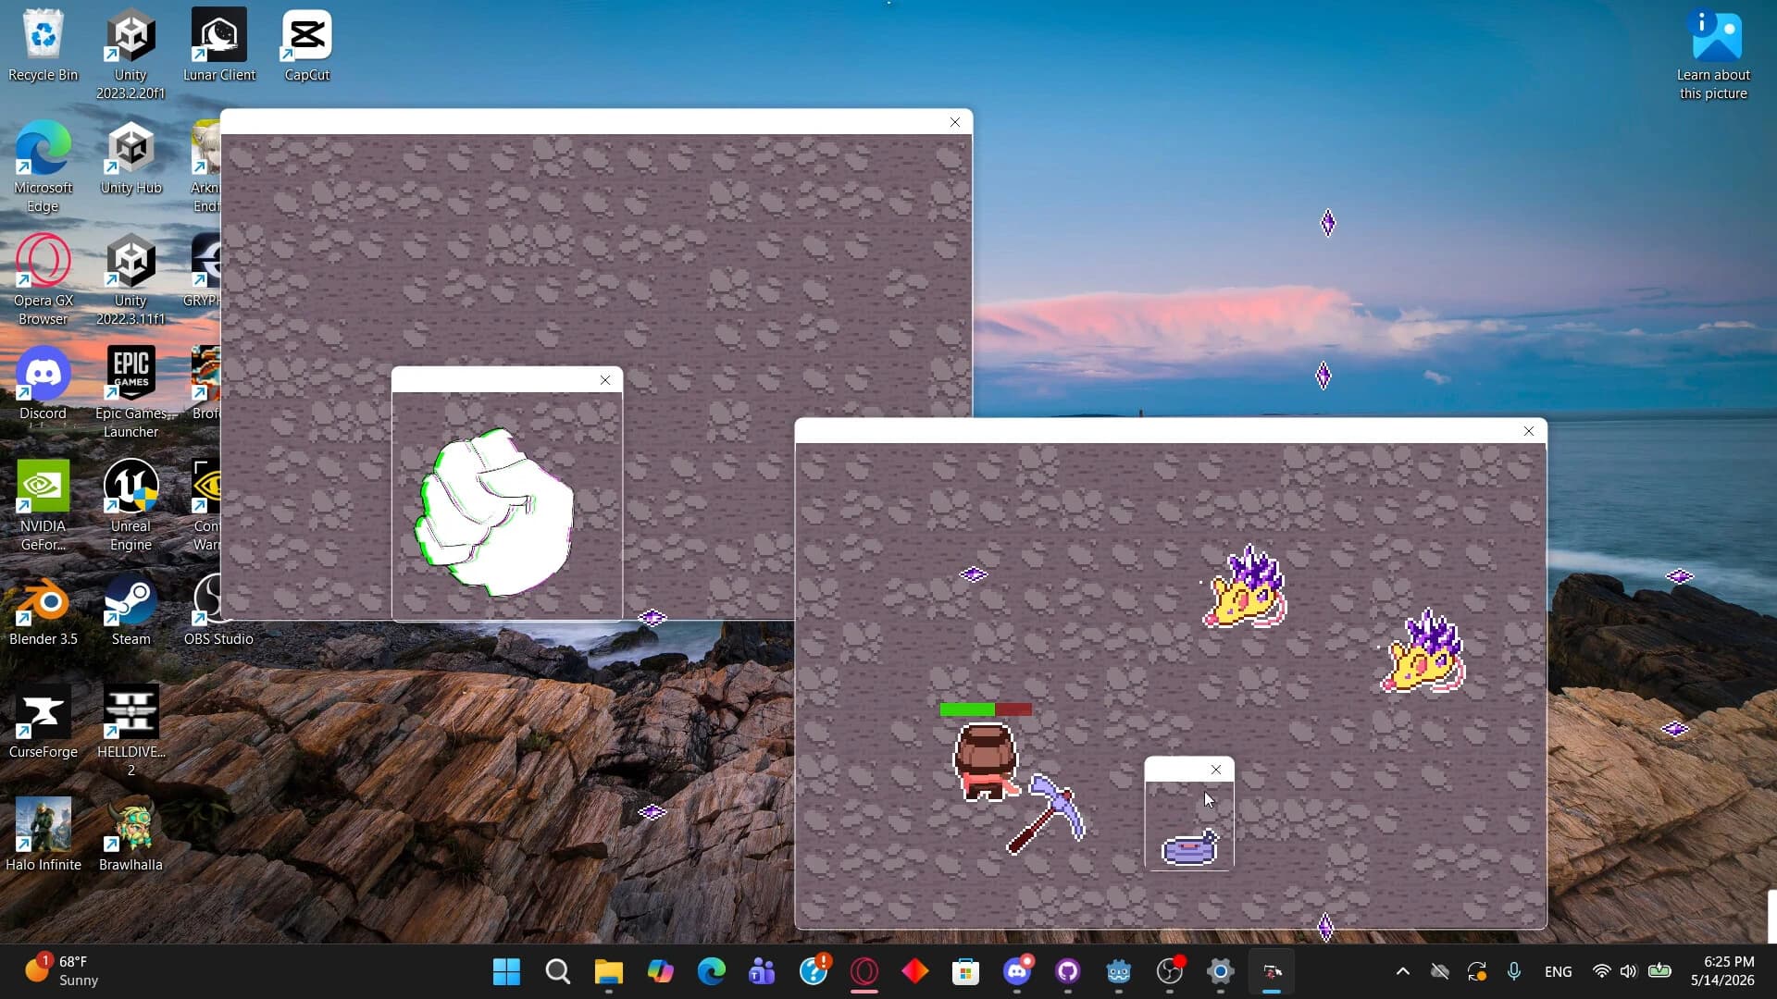Open the Unity 2022.3.11f1 shortcut

pyautogui.click(x=130, y=279)
